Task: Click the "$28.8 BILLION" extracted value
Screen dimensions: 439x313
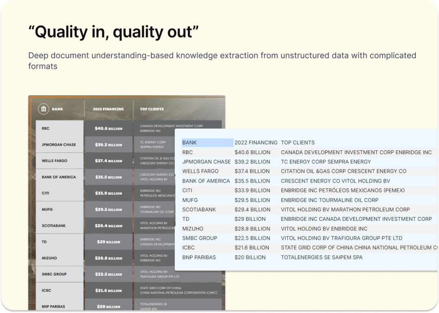Action: [x=252, y=229]
